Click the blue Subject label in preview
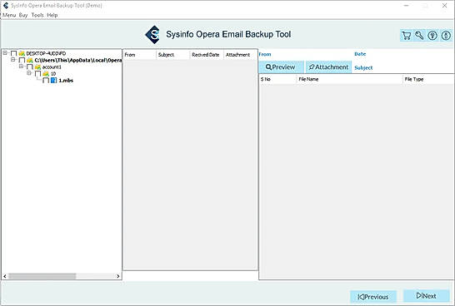This screenshot has width=455, height=306. click(x=363, y=67)
